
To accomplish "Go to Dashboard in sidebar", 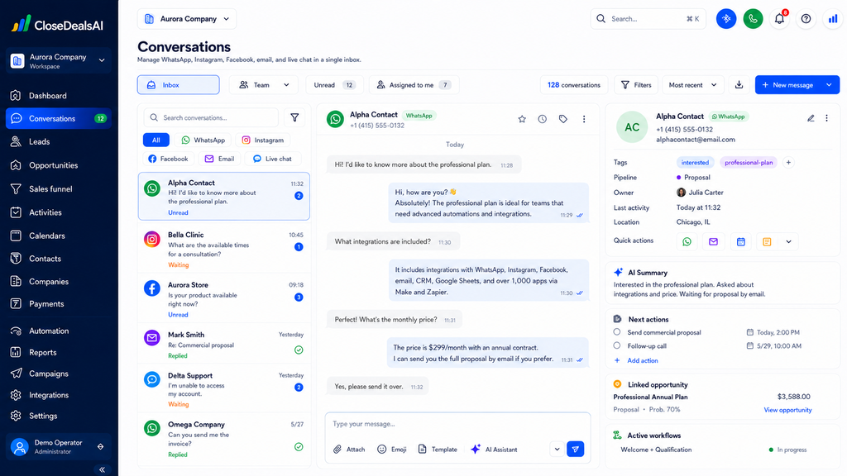I will click(59, 96).
